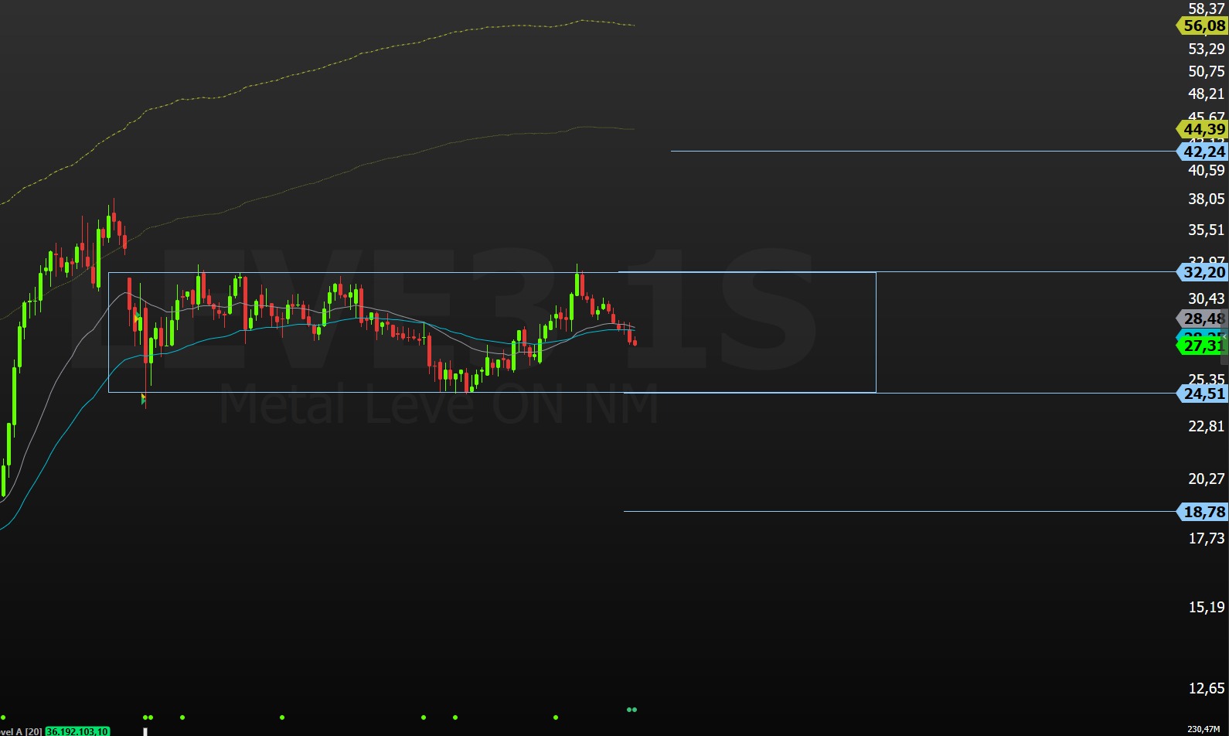The image size is (1229, 736).
Task: Click the 42,24 horizontal line price tag
Action: tap(1201, 152)
